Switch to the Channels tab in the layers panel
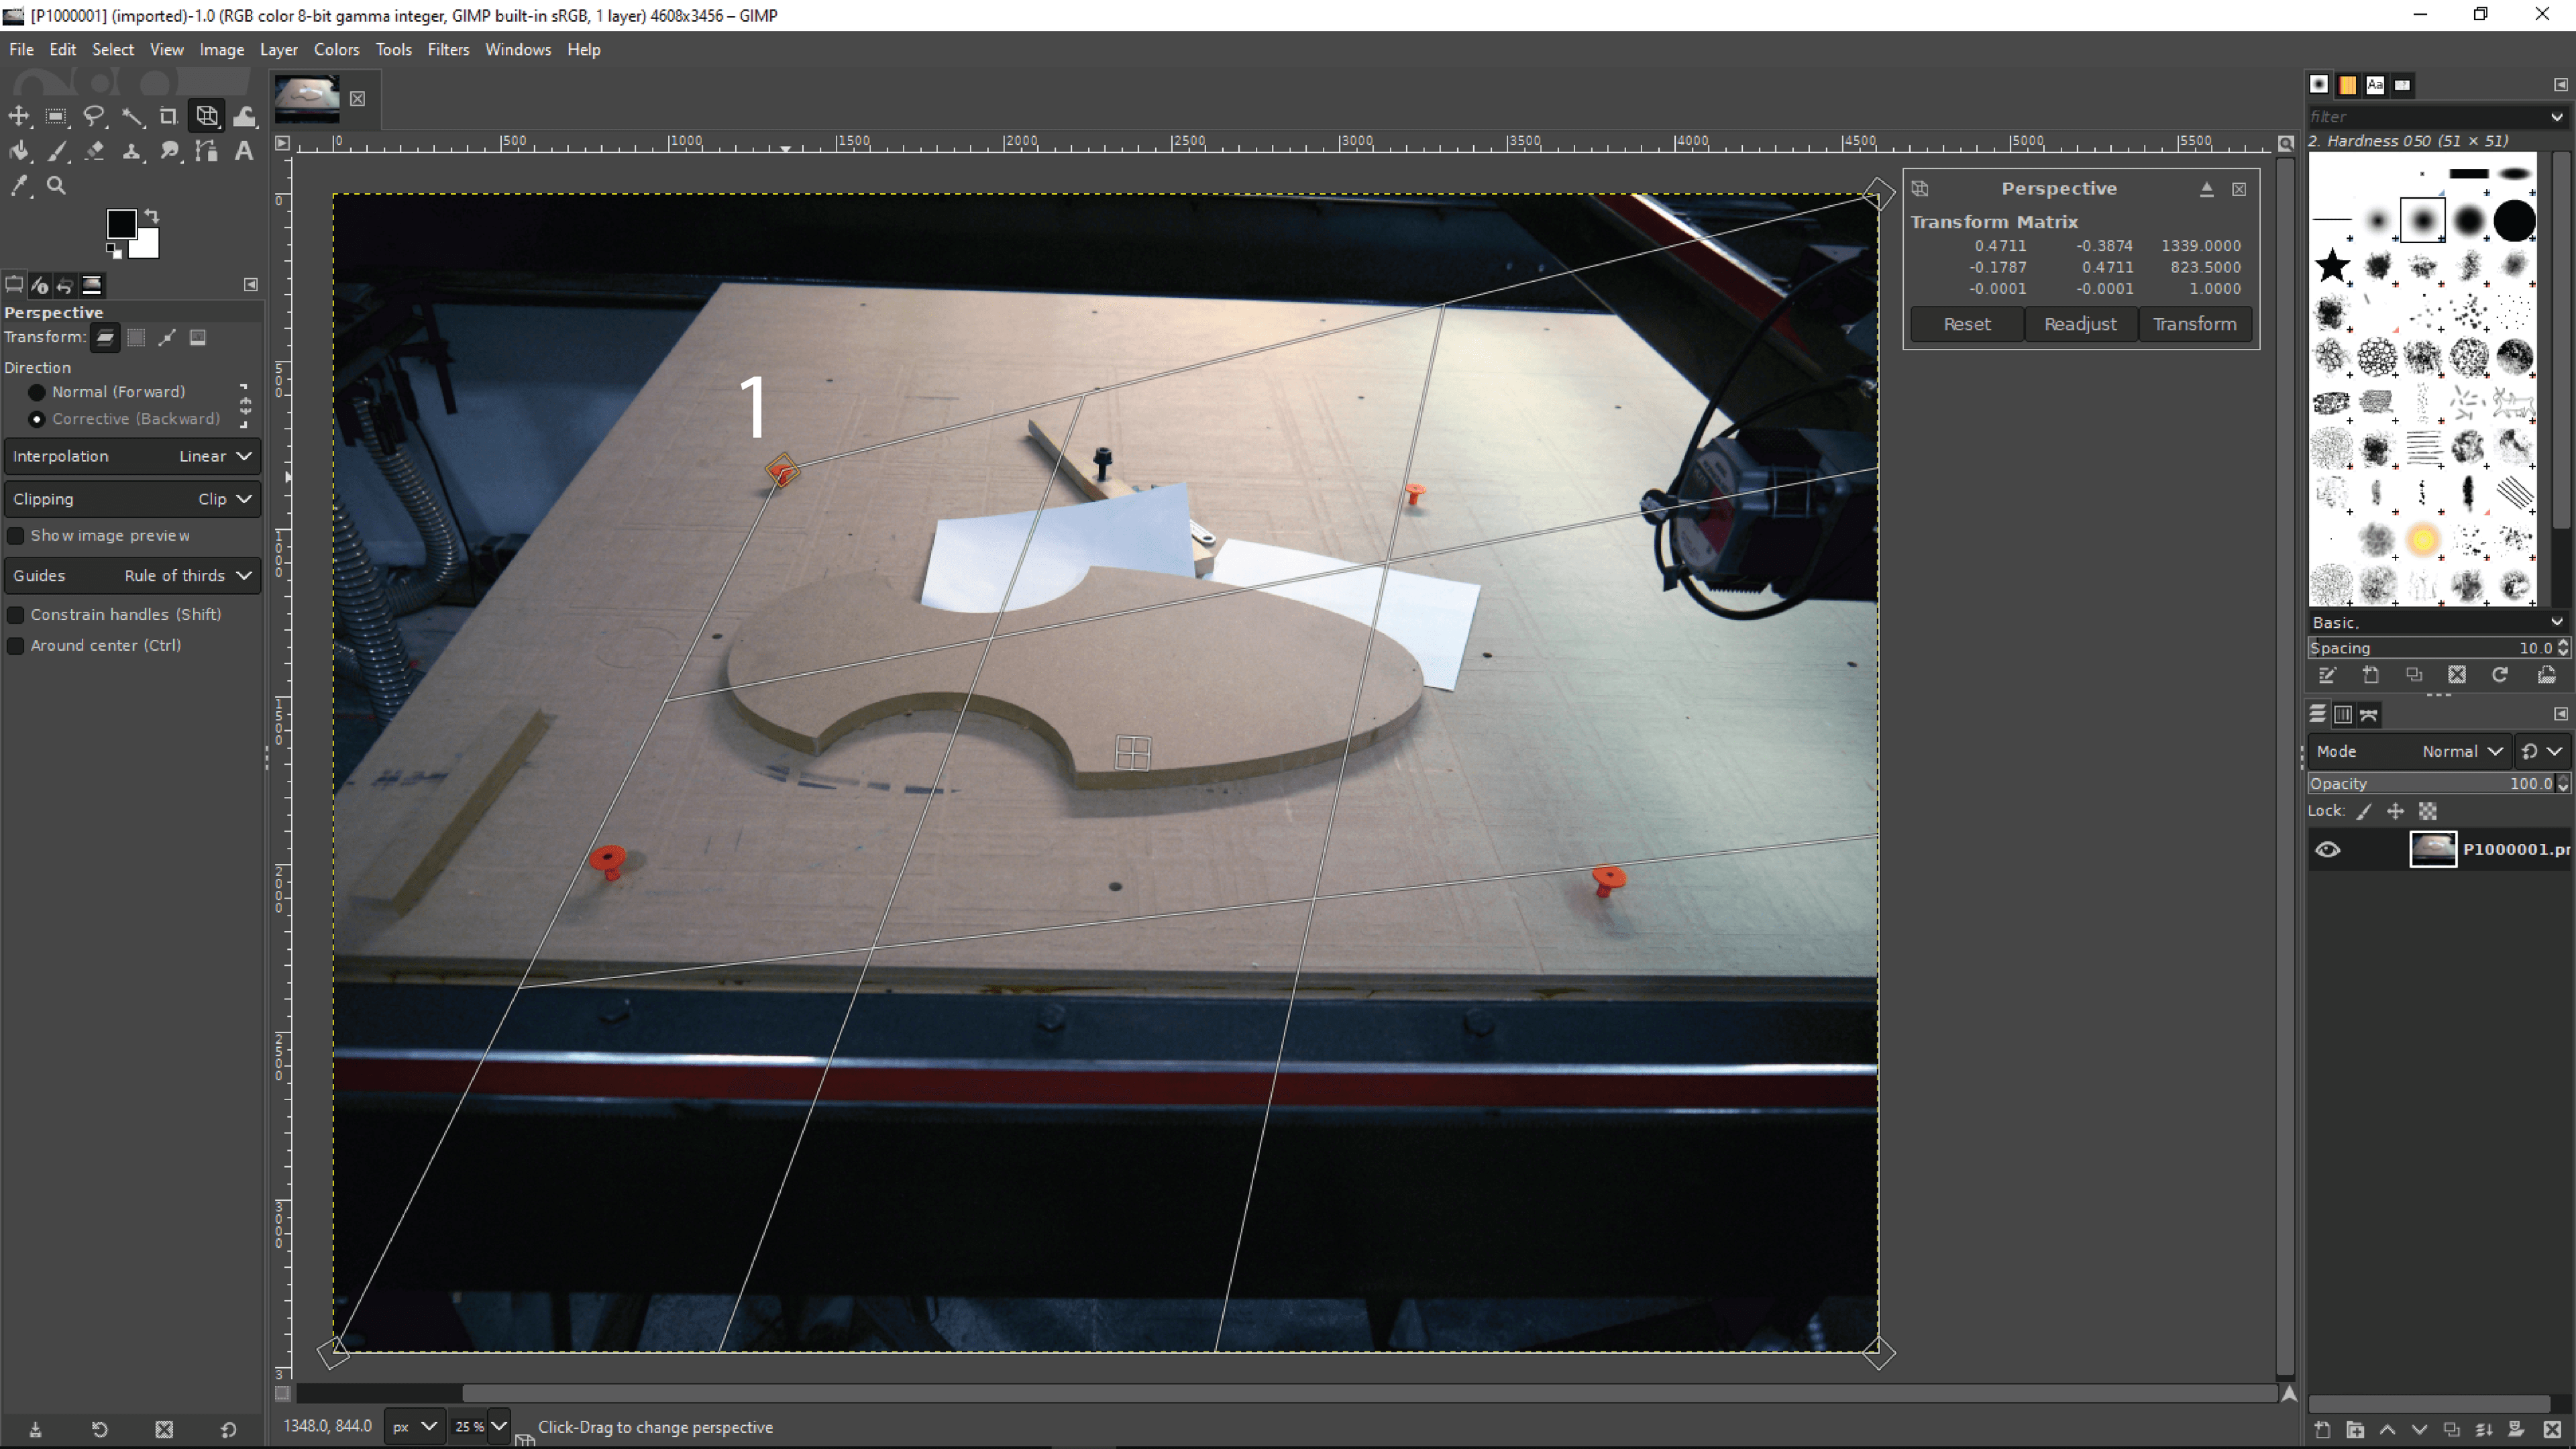 (x=2342, y=714)
